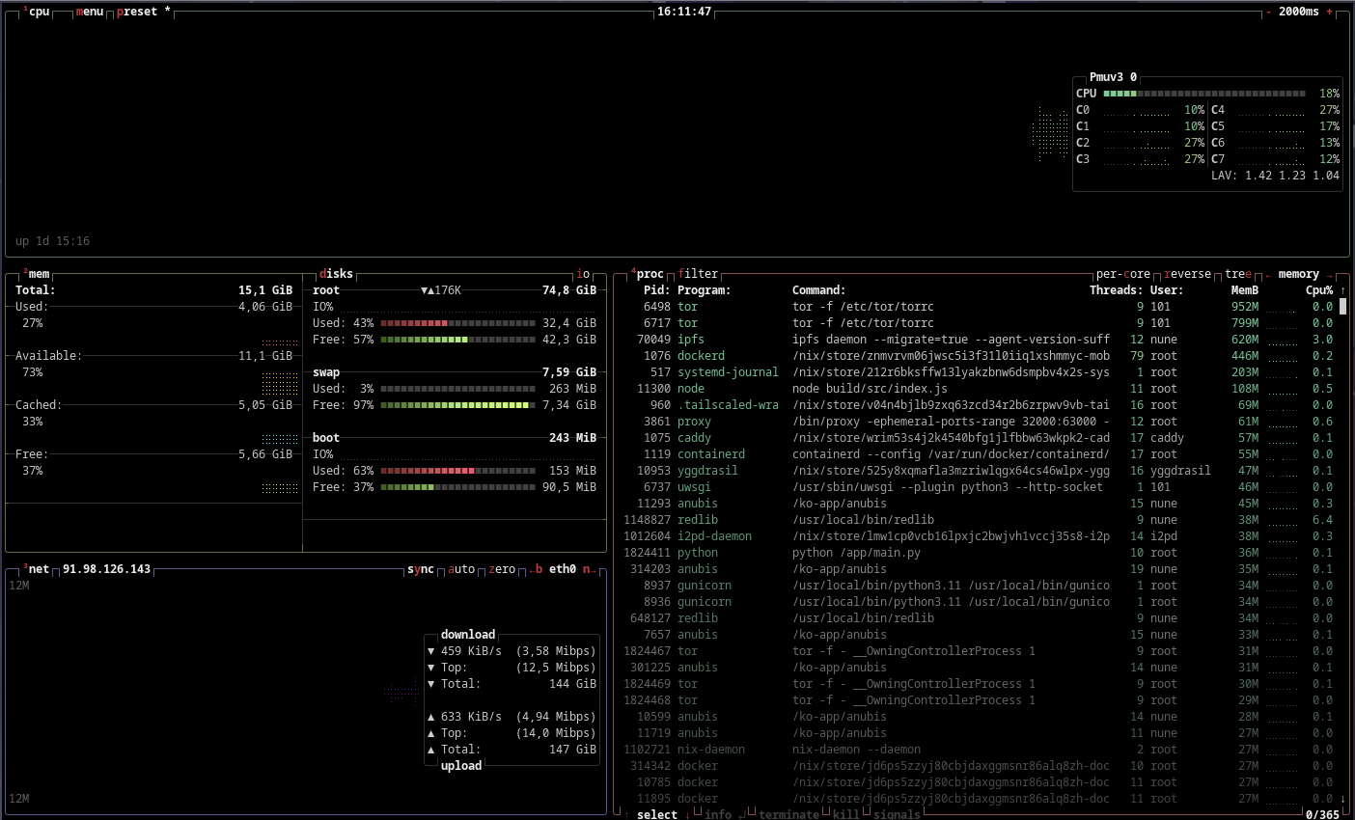Select the proxy process row
The image size is (1355, 820).
(979, 422)
